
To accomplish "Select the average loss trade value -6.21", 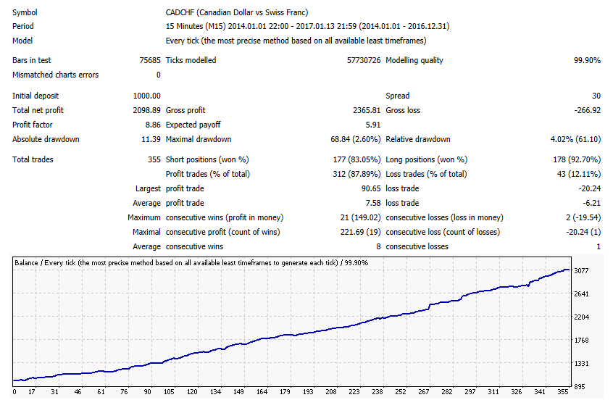I will point(591,203).
